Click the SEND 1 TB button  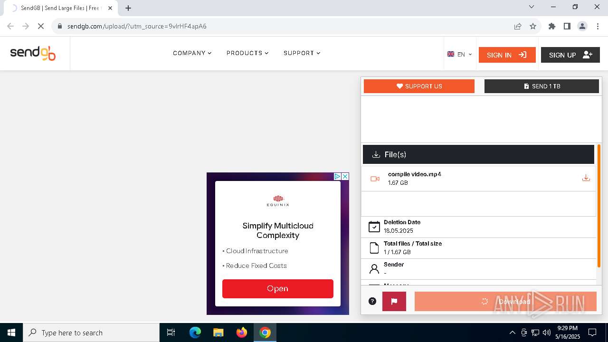(541, 86)
